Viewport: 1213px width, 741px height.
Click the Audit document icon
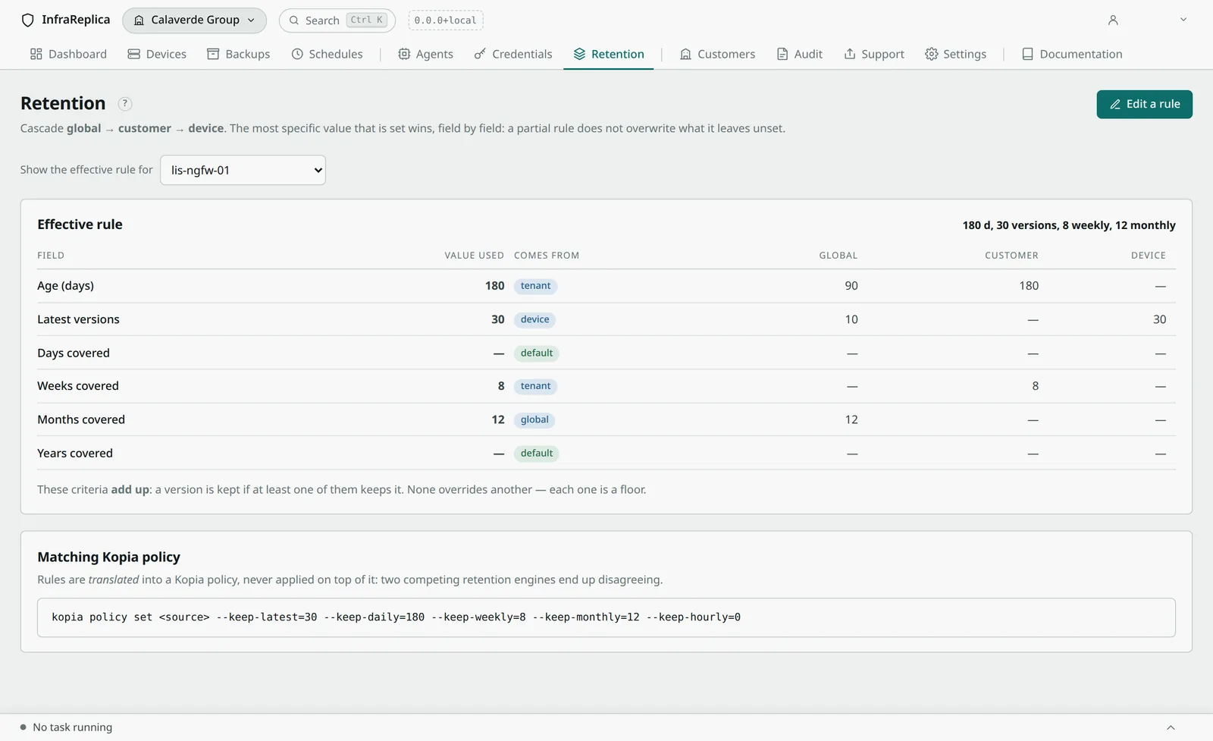coord(782,54)
